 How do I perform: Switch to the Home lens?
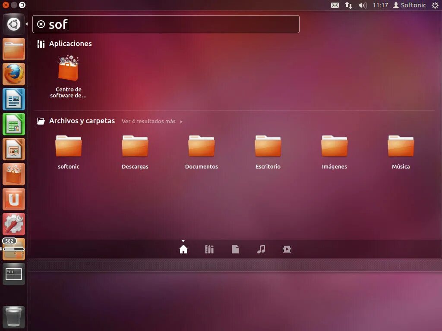click(x=183, y=249)
